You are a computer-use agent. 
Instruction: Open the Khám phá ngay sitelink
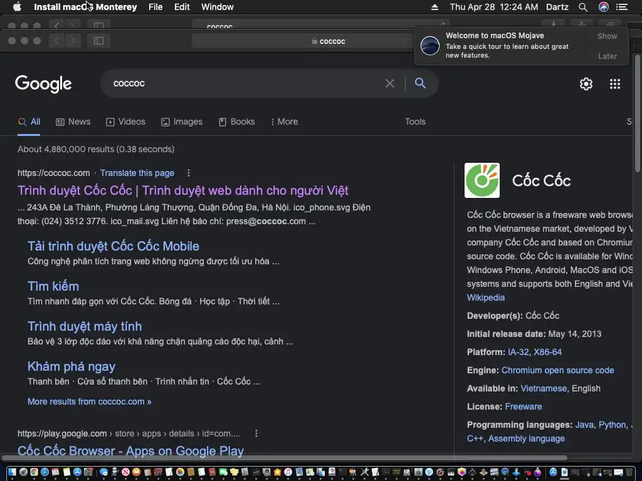pos(71,366)
